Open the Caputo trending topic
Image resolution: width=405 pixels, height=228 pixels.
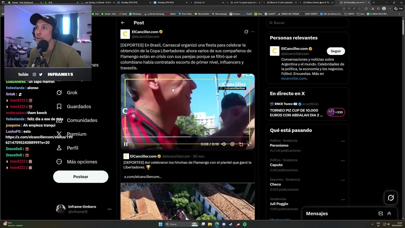point(276,165)
